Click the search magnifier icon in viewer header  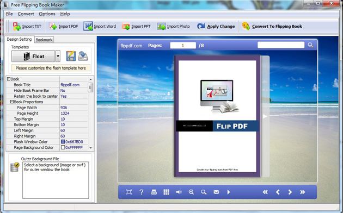310,45
